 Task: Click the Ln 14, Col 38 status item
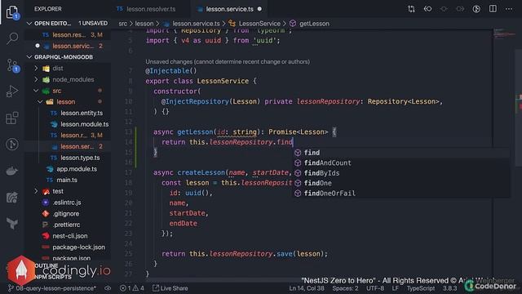point(307,288)
